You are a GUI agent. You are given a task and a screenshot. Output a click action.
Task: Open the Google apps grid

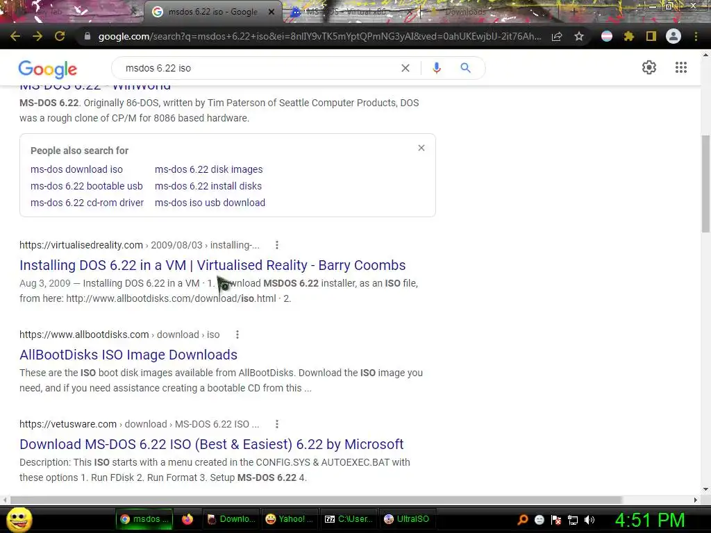pyautogui.click(x=681, y=67)
